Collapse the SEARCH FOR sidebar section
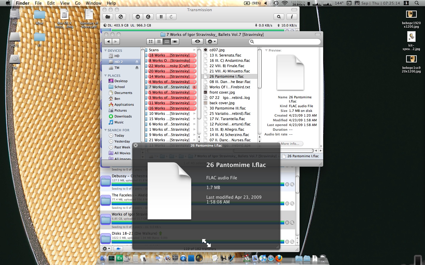This screenshot has width=425, height=265. [105, 130]
